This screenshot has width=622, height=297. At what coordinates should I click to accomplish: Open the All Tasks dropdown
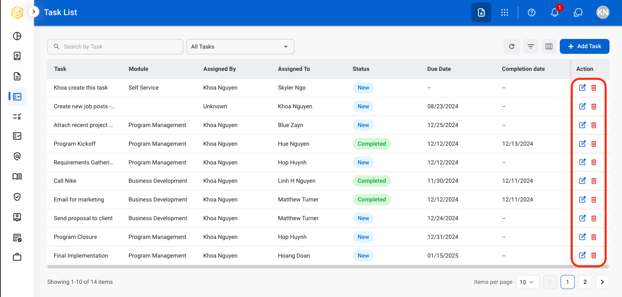[x=240, y=47]
